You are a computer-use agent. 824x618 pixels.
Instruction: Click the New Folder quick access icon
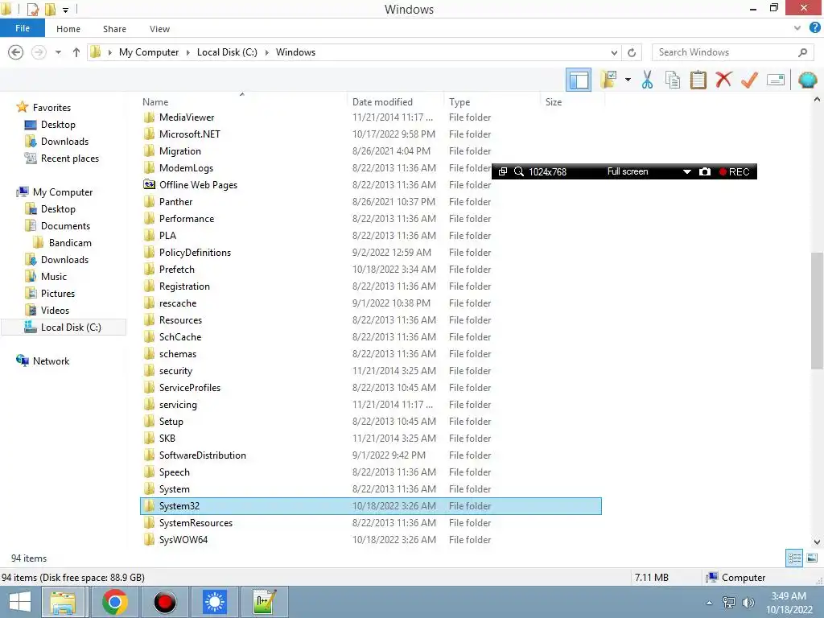coord(50,9)
